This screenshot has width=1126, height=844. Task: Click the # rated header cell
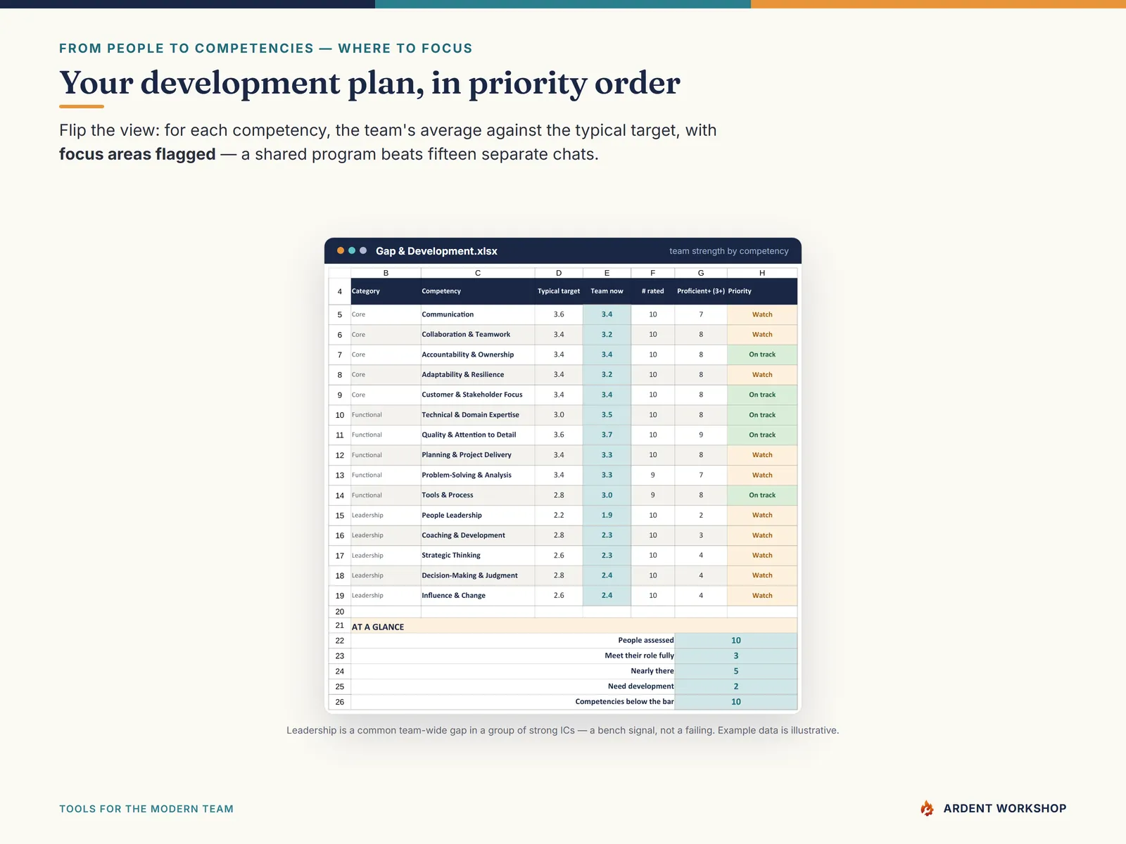point(652,291)
